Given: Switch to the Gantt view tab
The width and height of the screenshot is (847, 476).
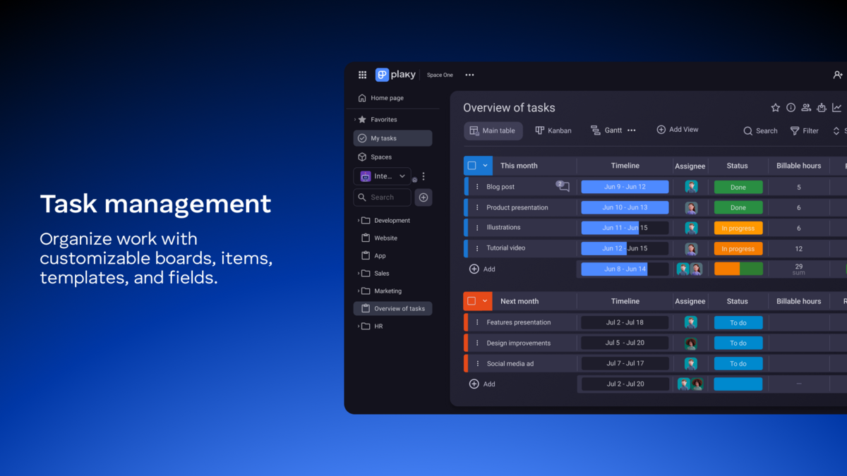Looking at the screenshot, I should tap(606, 130).
